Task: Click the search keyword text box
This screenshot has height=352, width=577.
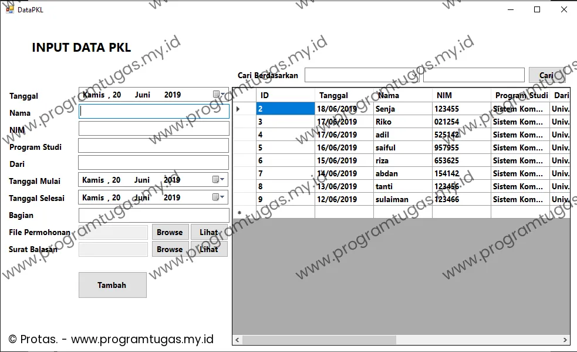Action: tap(473, 75)
